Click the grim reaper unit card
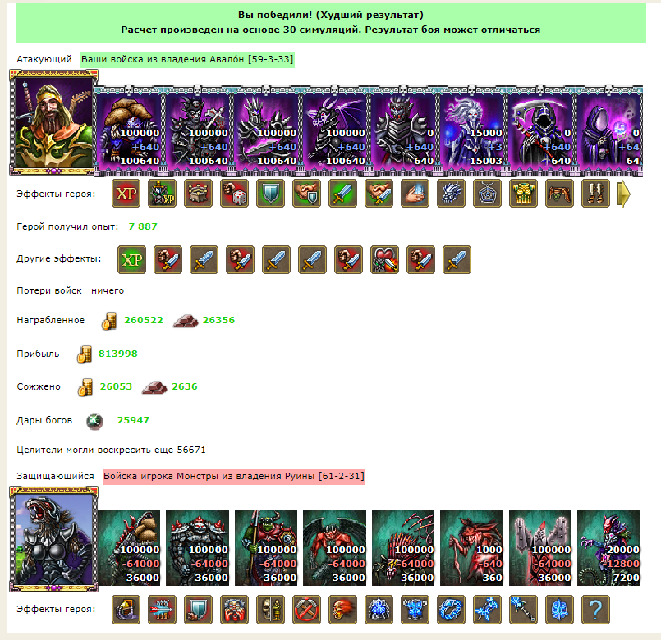The image size is (661, 640). 540,130
